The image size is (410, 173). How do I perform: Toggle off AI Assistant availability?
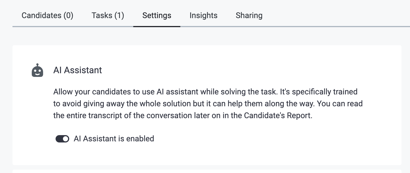pyautogui.click(x=62, y=139)
